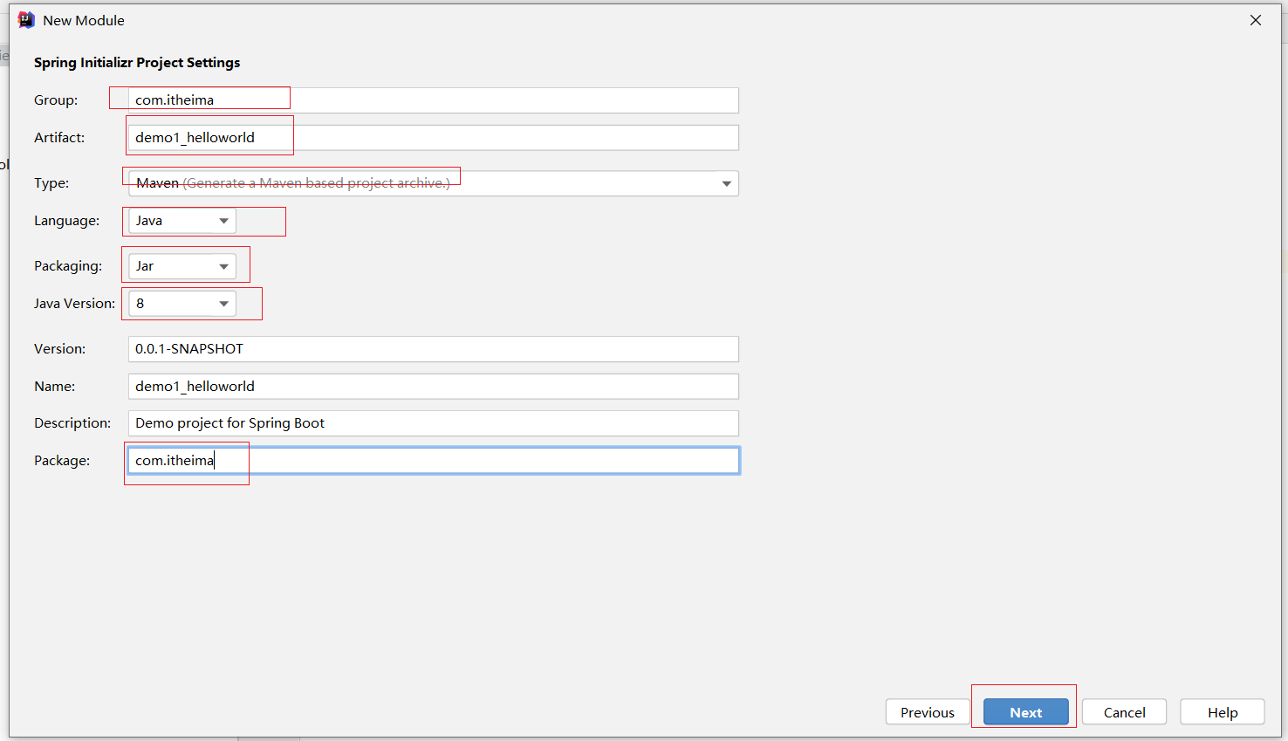Click the Spring Initializr Project Settings heading
This screenshot has height=741, width=1288.
pyautogui.click(x=137, y=63)
